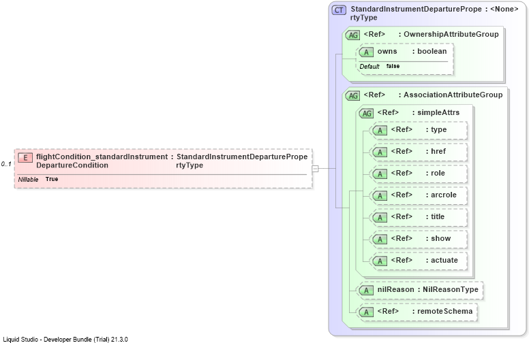
Task: Click the A icon of remoteSchema attribute
Action: tap(366, 312)
